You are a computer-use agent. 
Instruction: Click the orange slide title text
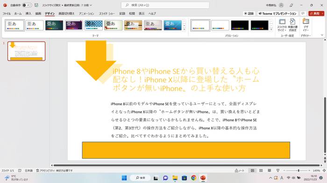click(x=186, y=80)
